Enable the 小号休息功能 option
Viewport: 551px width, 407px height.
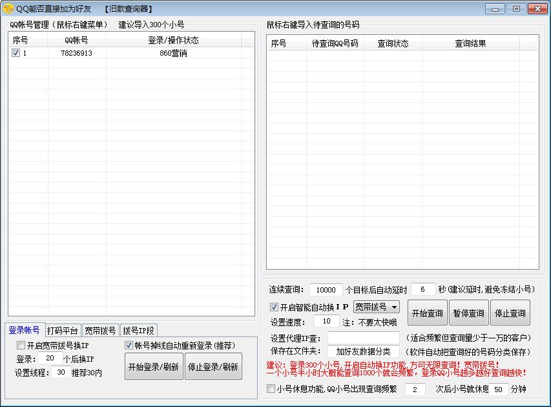(x=271, y=389)
